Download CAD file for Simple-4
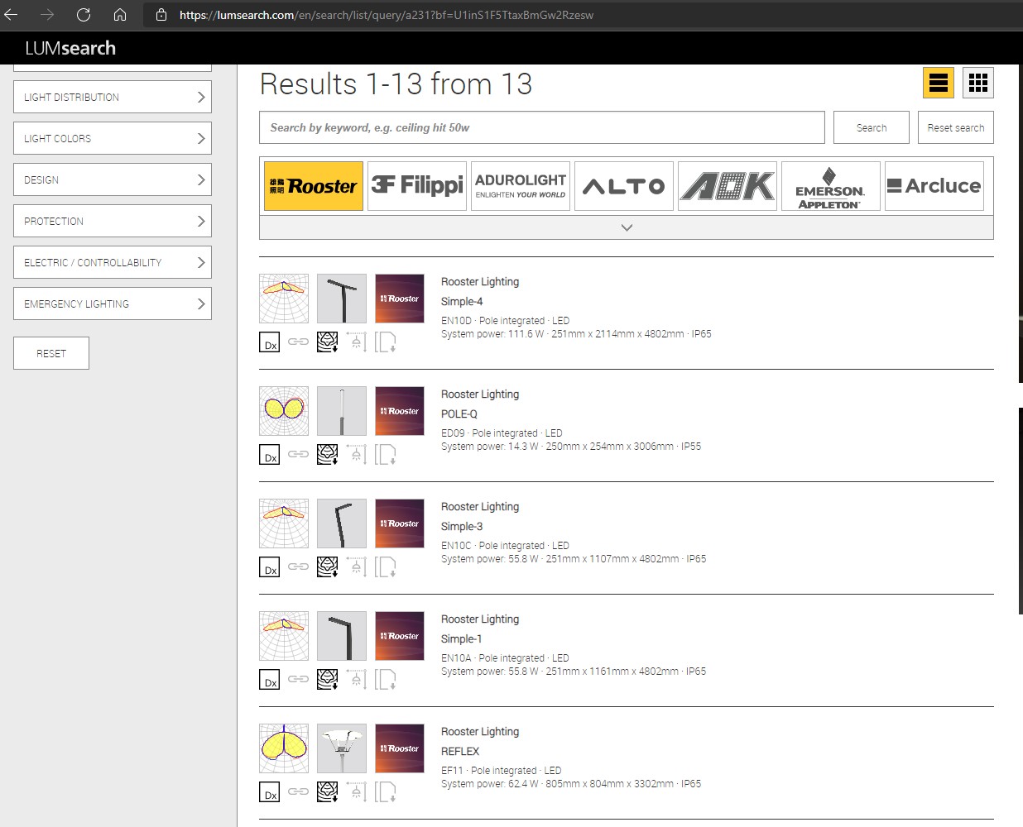This screenshot has width=1023, height=827. click(386, 342)
